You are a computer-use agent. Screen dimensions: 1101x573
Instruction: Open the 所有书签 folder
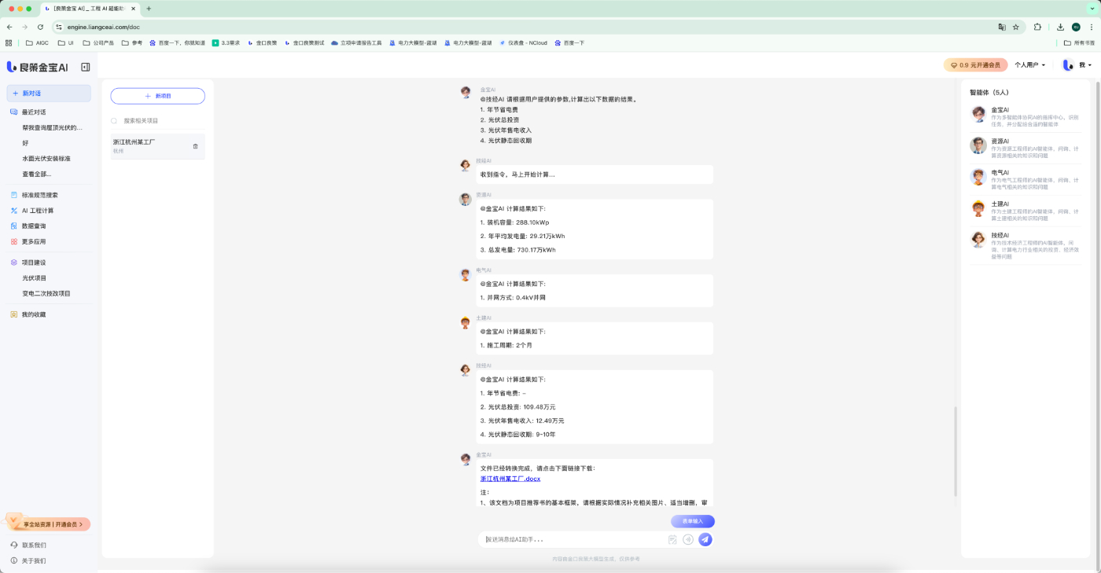[x=1079, y=43]
